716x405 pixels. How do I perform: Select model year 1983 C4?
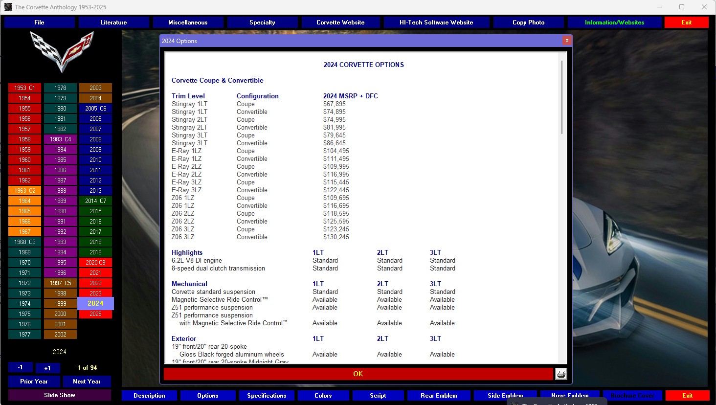point(60,139)
